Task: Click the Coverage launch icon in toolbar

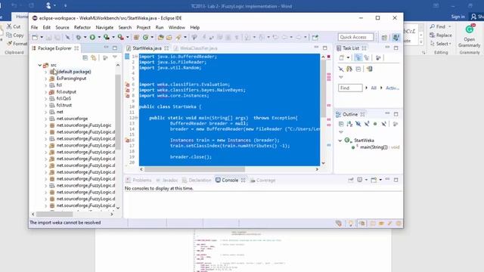Action: (107, 37)
